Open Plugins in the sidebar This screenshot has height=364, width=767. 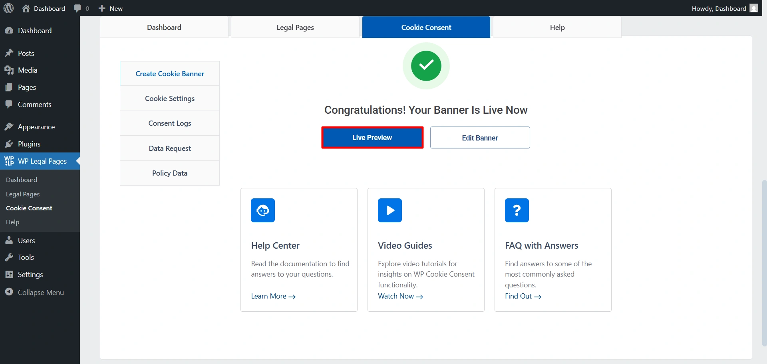tap(29, 144)
